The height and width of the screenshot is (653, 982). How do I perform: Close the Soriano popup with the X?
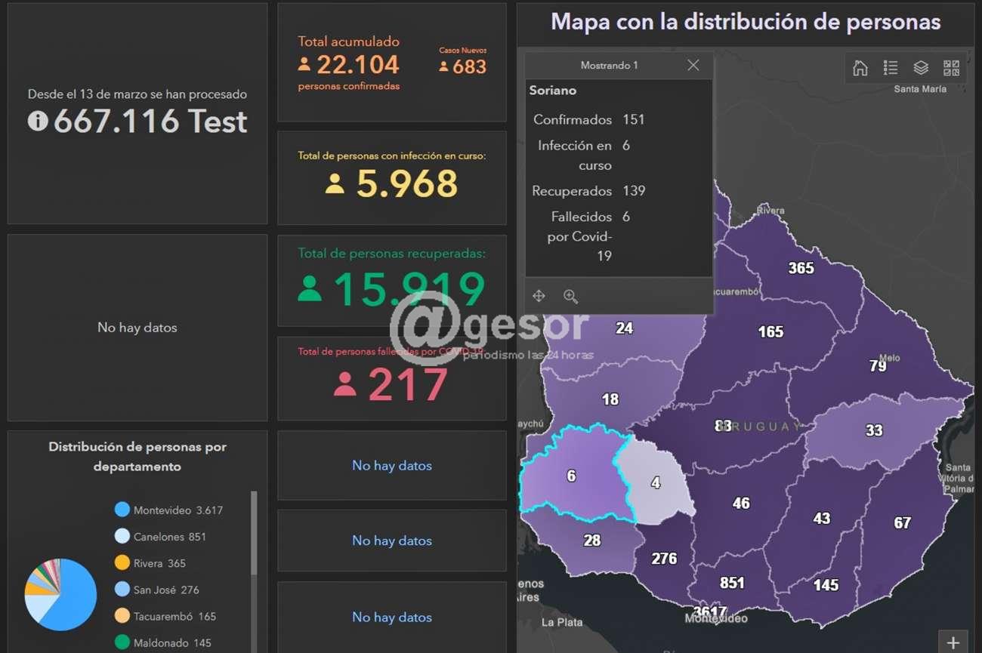(693, 66)
